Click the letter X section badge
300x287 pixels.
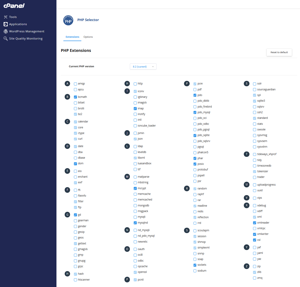pos(247,205)
